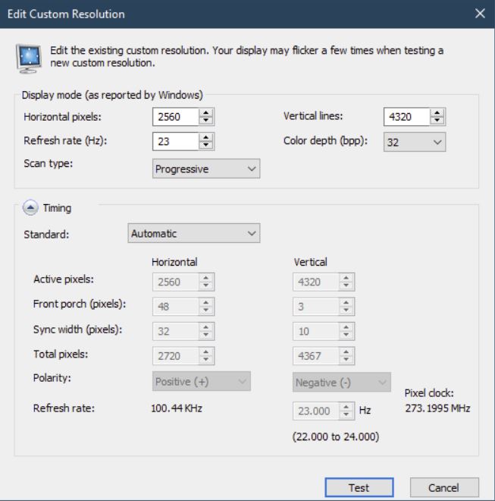Increase Refresh rate (Hz) using up arrow
The height and width of the screenshot is (501, 495).
click(x=207, y=137)
